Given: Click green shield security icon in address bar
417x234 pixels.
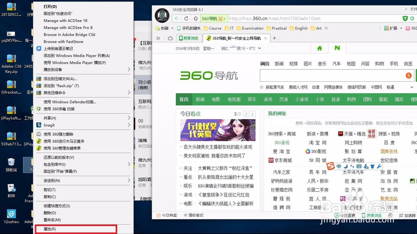Looking at the screenshot, I should 405,18.
